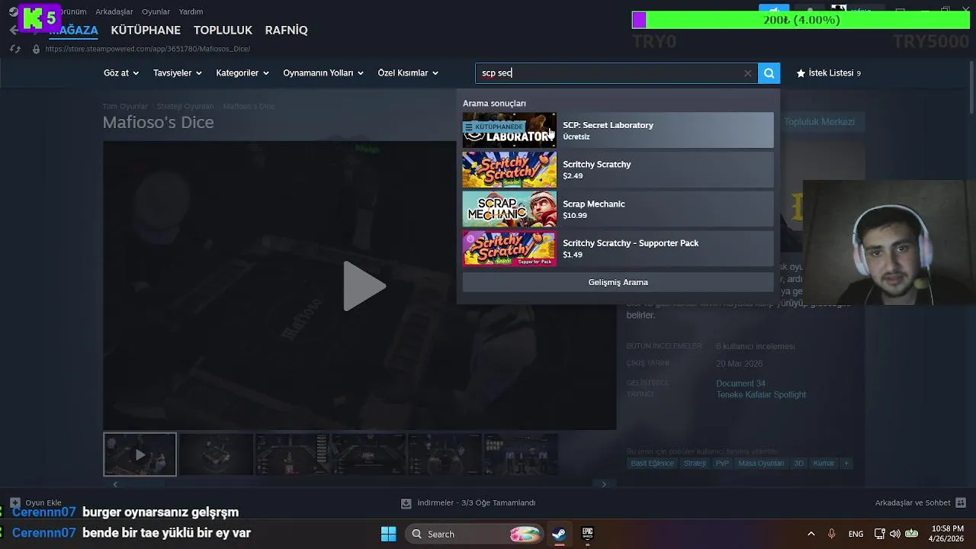
Task: Click the microphone tray icon
Action: 832,534
